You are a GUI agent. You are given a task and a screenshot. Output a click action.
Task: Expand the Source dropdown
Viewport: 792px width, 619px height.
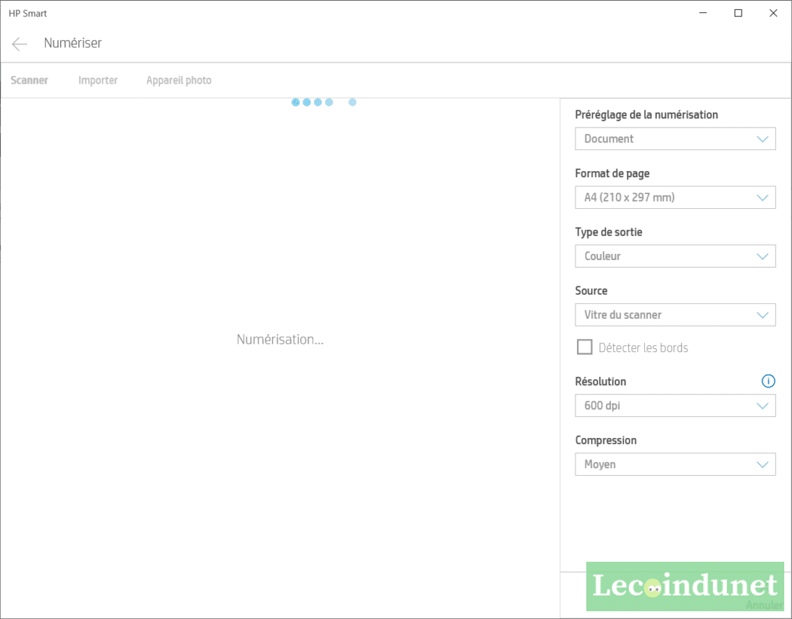click(x=674, y=315)
